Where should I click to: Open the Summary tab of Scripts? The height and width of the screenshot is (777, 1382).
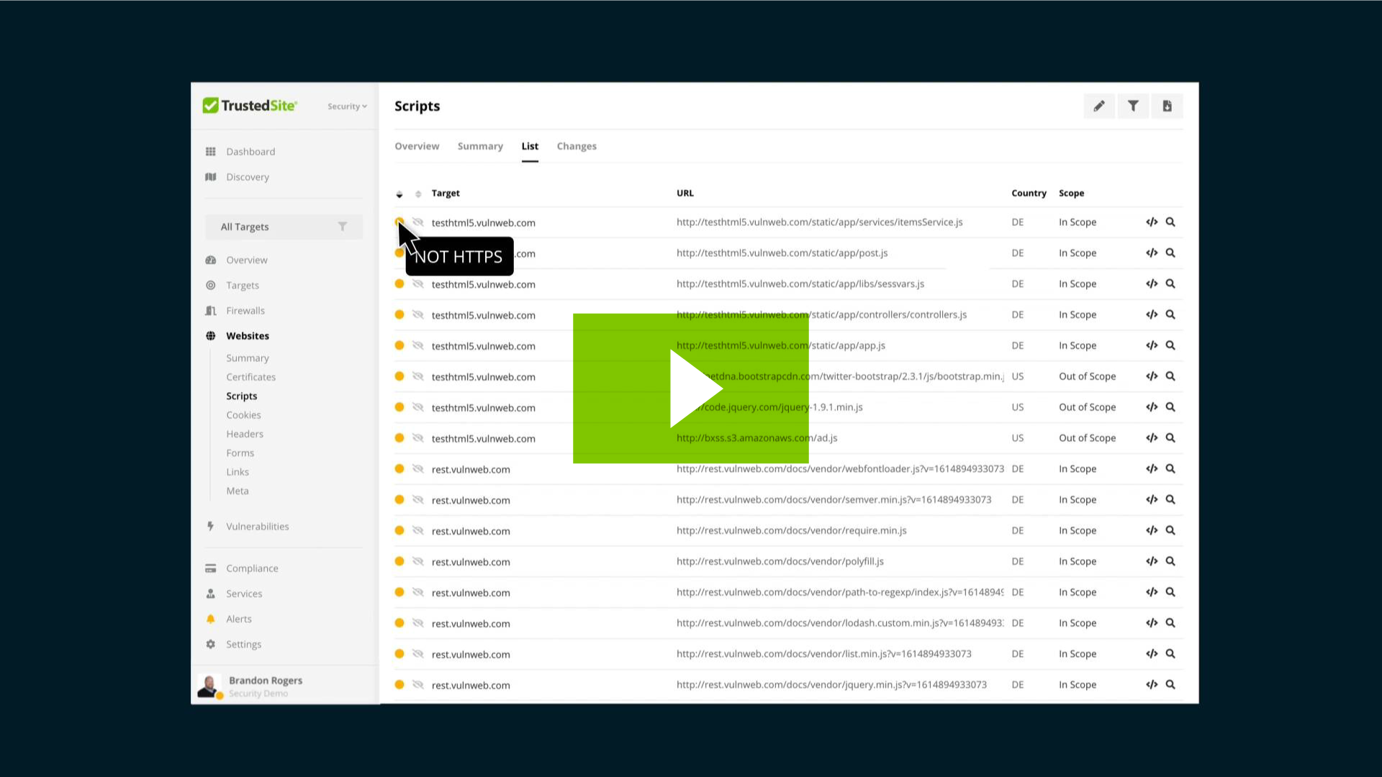[x=480, y=146]
